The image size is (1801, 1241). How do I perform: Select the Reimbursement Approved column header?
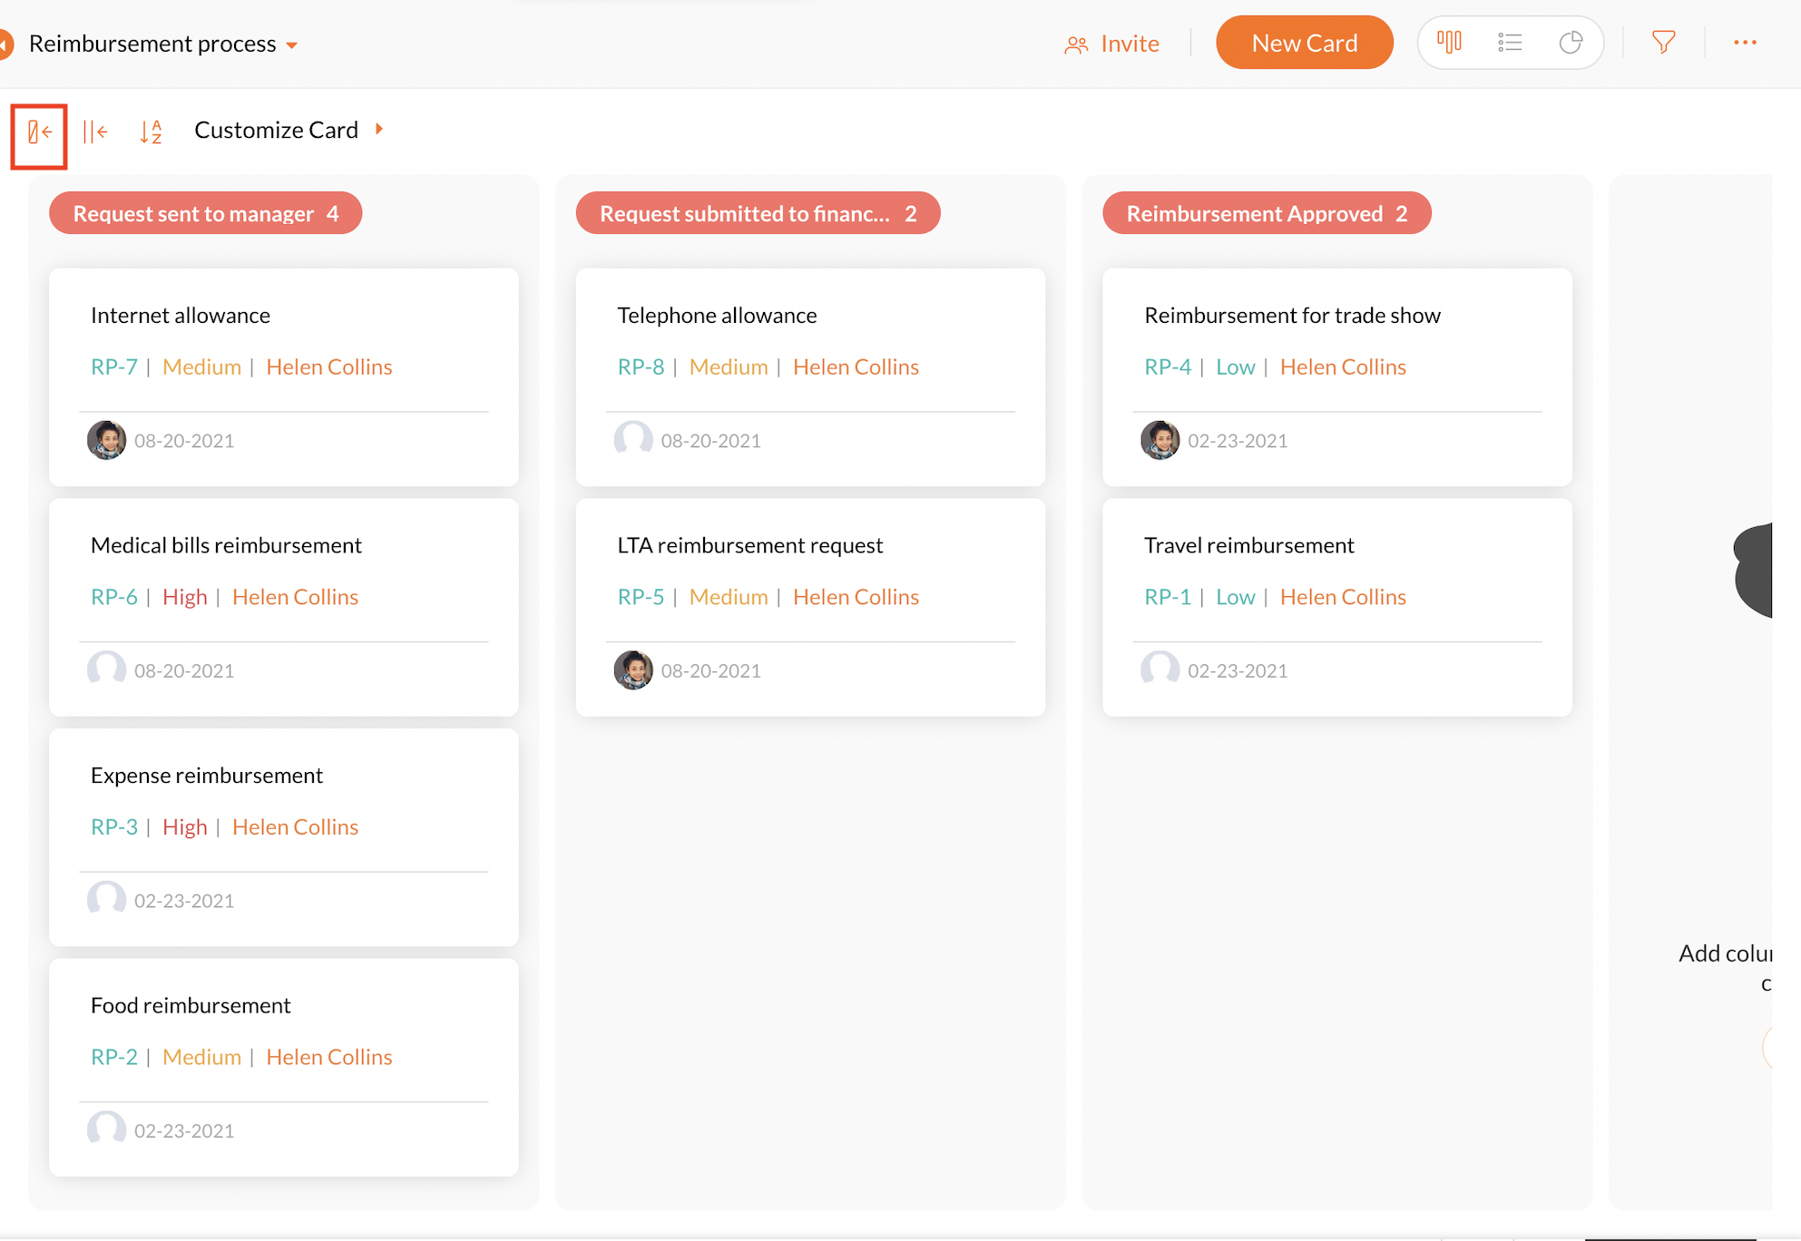click(x=1266, y=214)
